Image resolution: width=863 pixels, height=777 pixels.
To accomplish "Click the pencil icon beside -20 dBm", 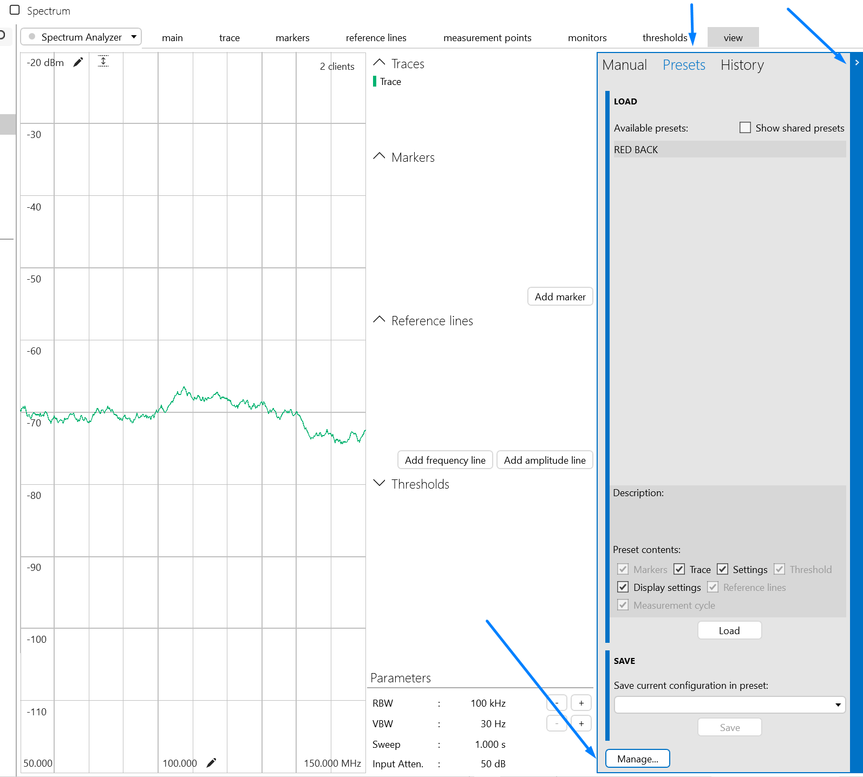I will pos(79,62).
